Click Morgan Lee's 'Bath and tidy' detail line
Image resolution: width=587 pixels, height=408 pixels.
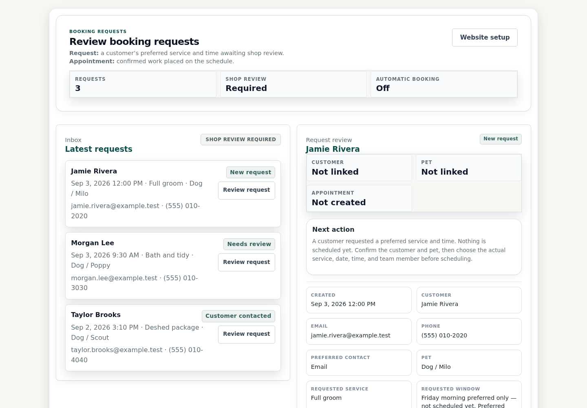pyautogui.click(x=132, y=260)
